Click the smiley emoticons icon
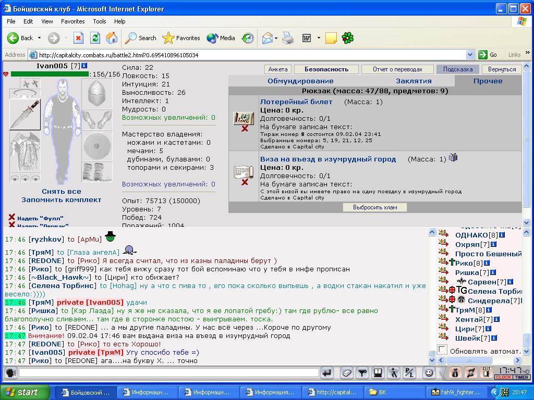534x400 pixels. click(429, 373)
